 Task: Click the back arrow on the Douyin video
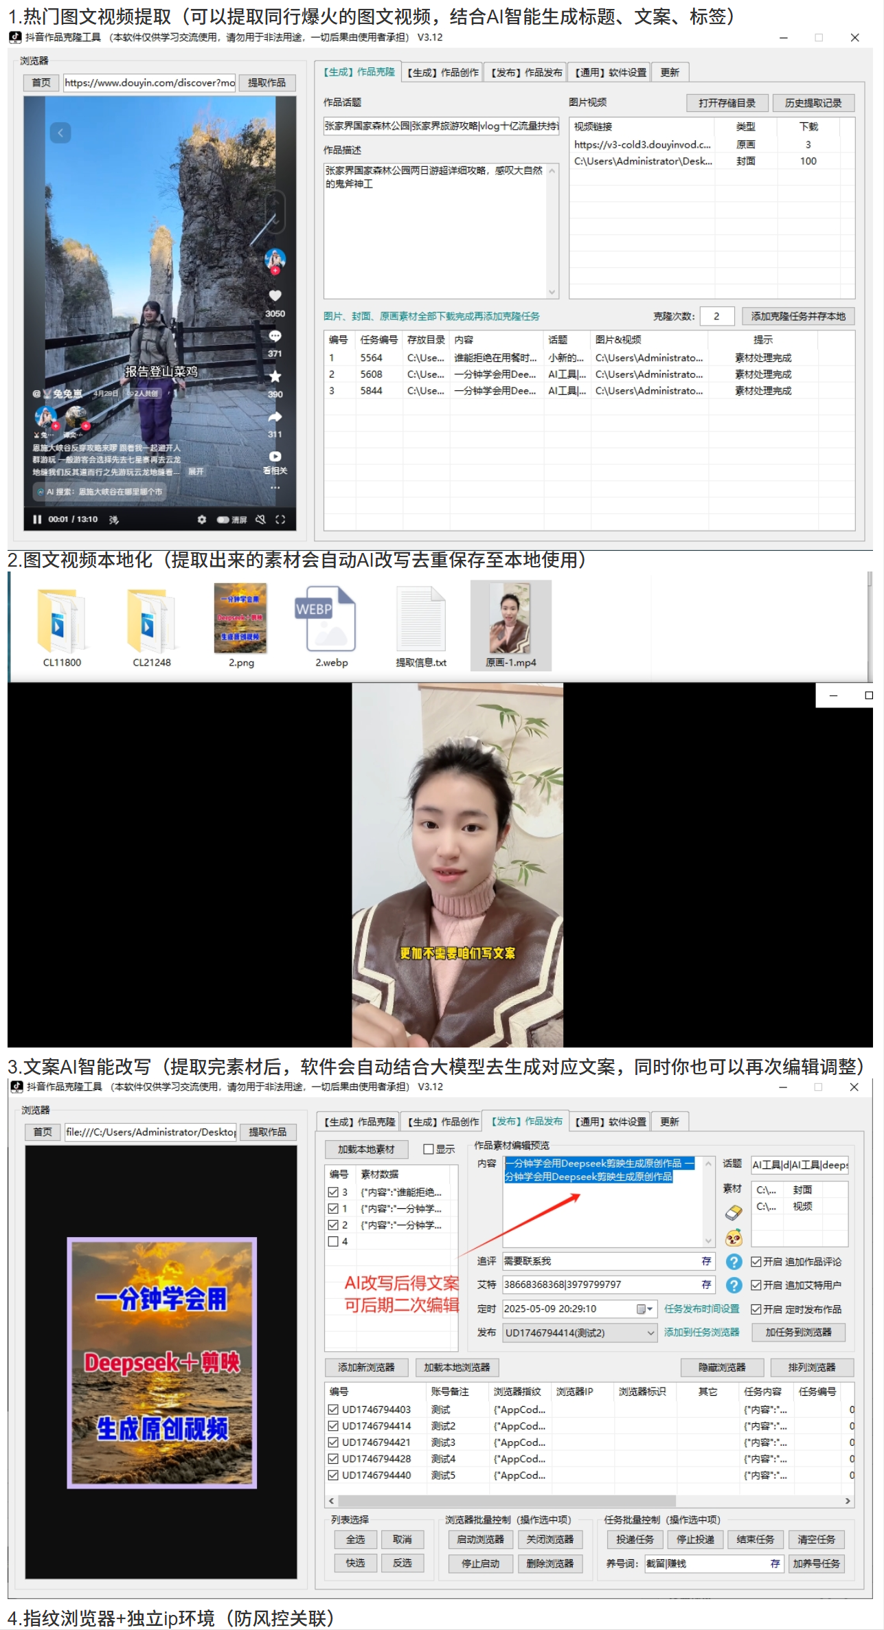tap(60, 133)
